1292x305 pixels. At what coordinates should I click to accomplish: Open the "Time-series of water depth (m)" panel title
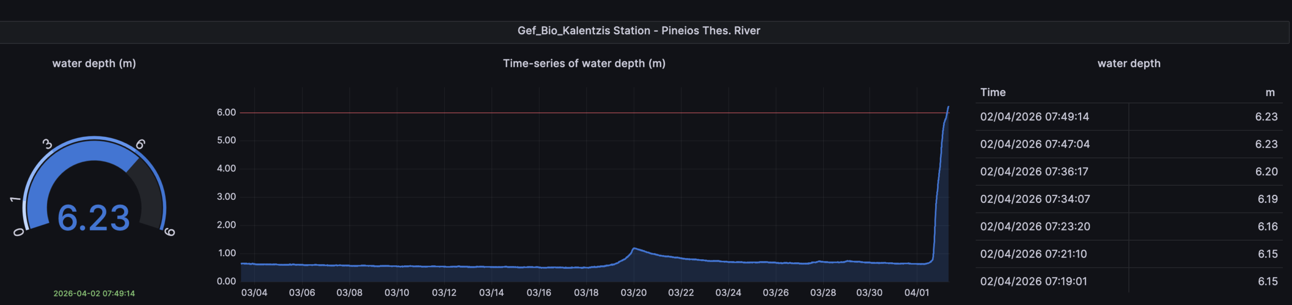pyautogui.click(x=584, y=63)
